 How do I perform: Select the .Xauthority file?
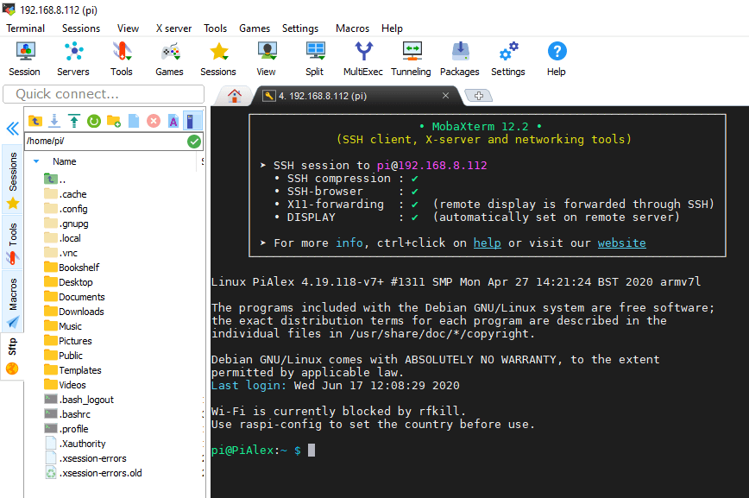click(75, 444)
